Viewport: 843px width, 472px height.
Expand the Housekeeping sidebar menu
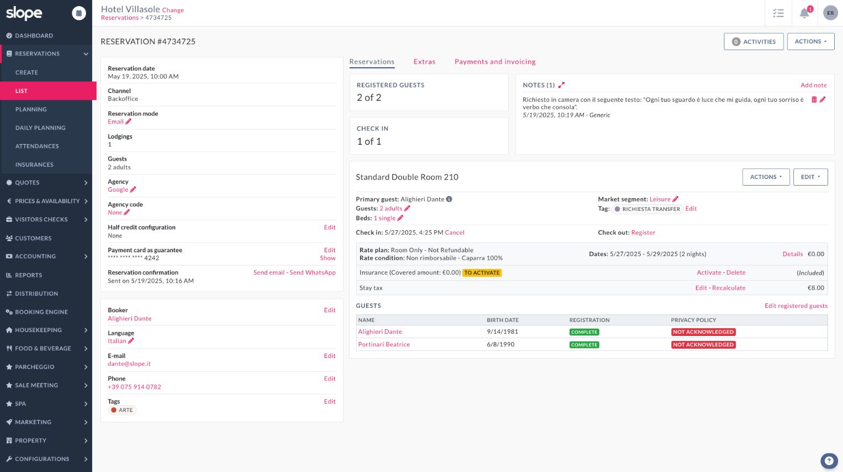46,330
